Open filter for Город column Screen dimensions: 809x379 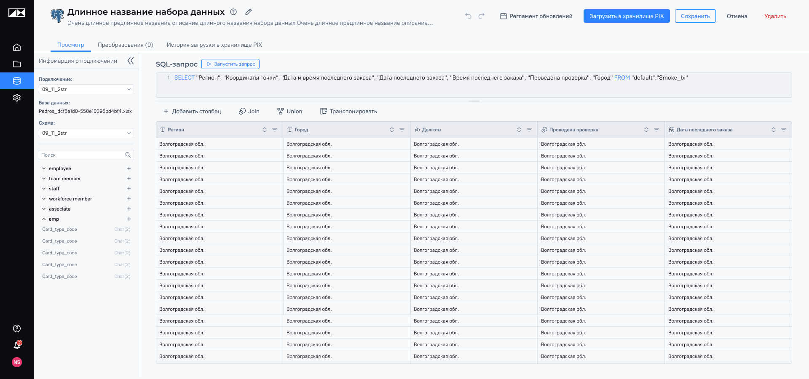402,130
